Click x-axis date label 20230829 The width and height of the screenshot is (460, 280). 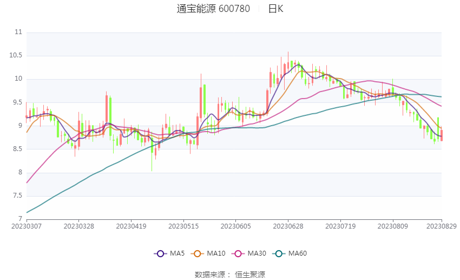click(442, 226)
